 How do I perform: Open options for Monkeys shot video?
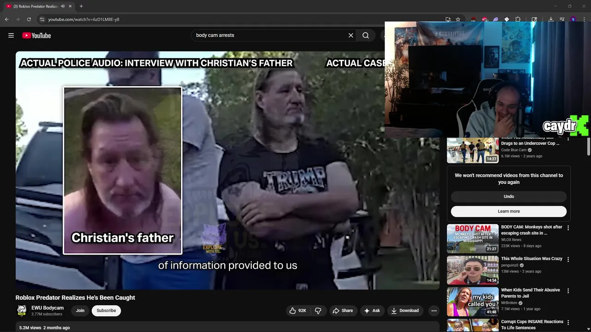(x=568, y=228)
